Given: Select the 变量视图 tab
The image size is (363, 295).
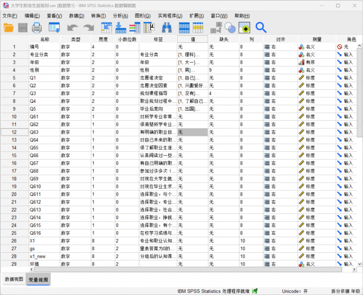Looking at the screenshot, I should click(x=38, y=280).
